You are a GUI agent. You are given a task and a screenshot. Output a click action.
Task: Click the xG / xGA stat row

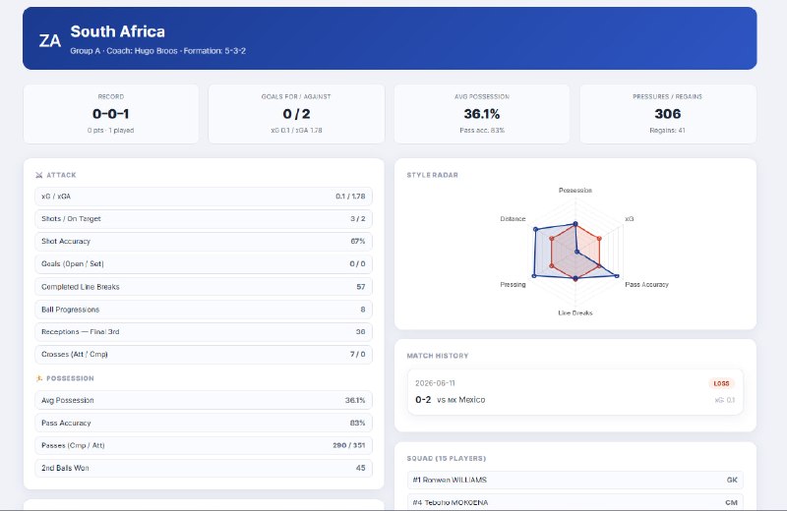[x=204, y=197]
